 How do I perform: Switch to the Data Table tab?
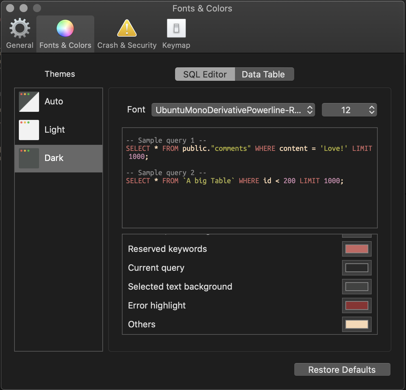tap(264, 74)
